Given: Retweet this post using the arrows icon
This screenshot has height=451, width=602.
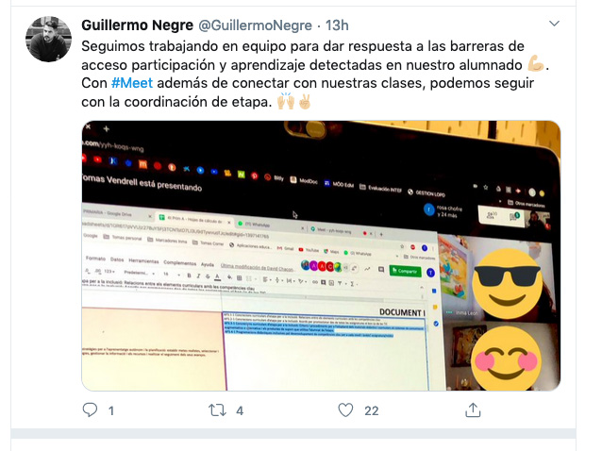Looking at the screenshot, I should pyautogui.click(x=217, y=410).
